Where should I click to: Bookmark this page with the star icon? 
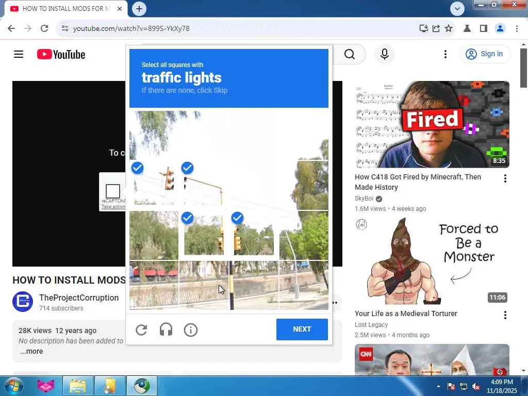click(449, 29)
